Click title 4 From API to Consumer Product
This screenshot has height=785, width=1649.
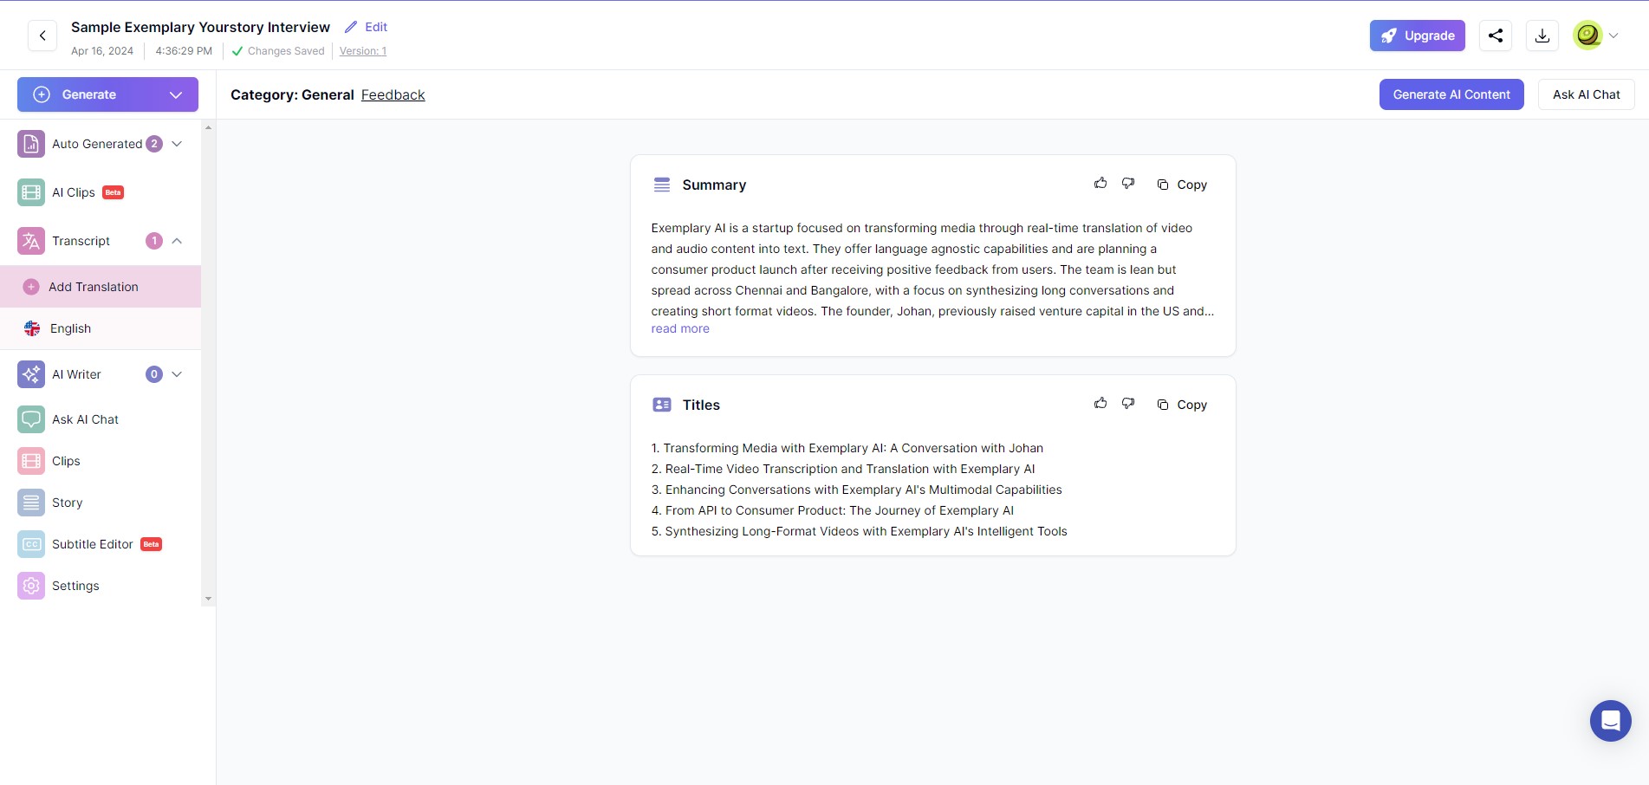[x=833, y=510]
